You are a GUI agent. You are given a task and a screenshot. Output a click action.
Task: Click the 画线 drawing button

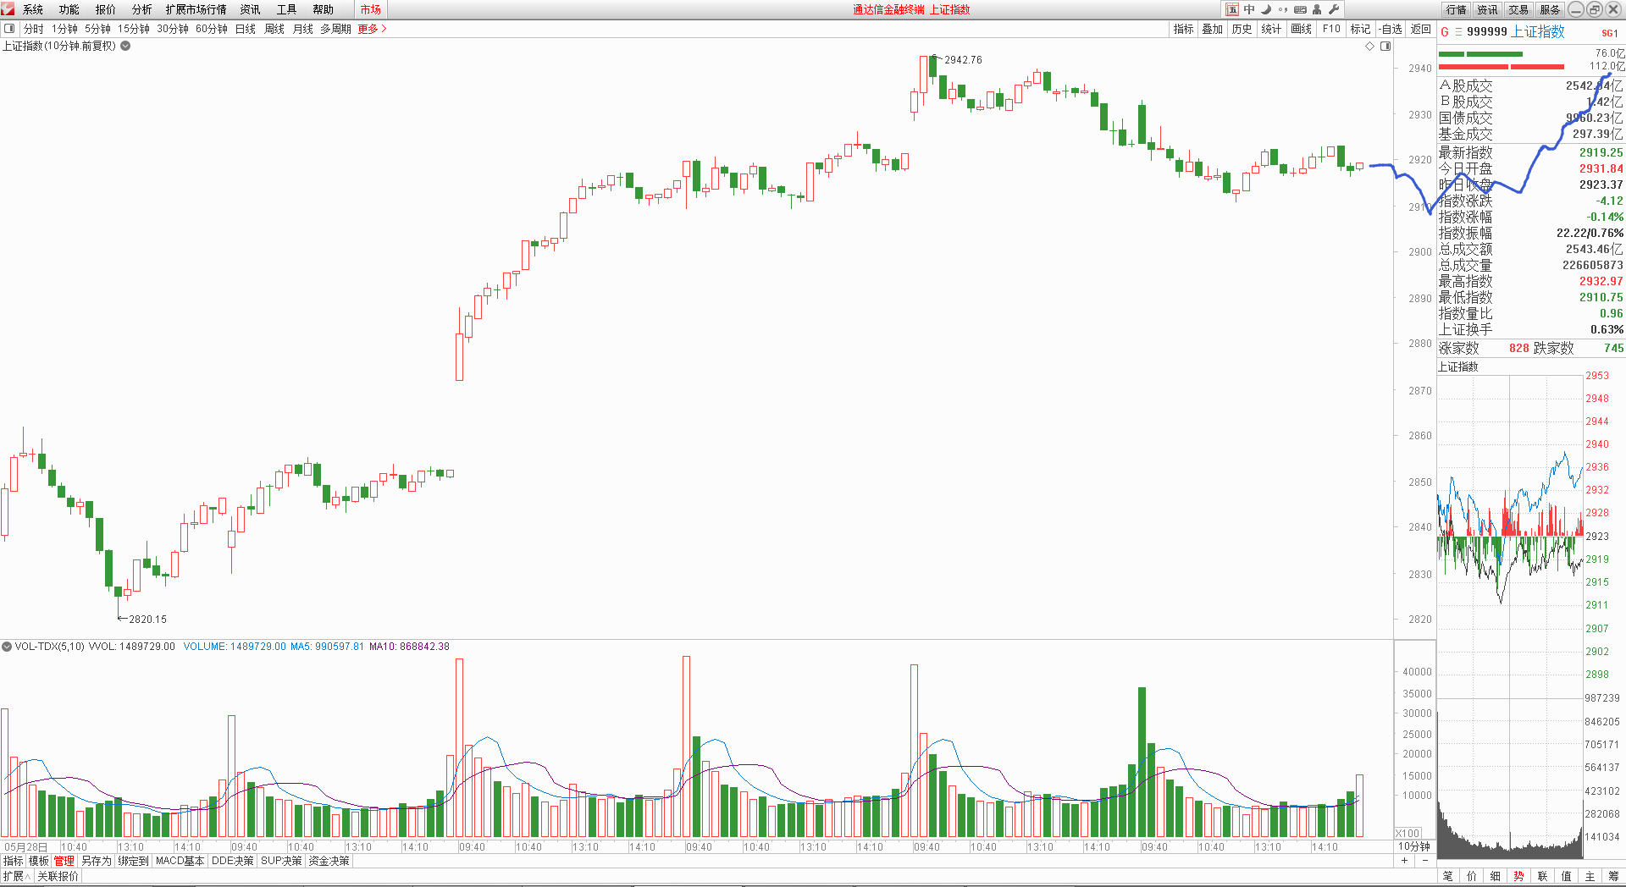pyautogui.click(x=1301, y=29)
